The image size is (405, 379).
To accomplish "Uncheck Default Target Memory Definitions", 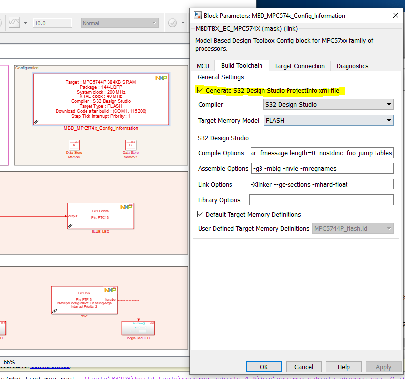I will coord(201,214).
